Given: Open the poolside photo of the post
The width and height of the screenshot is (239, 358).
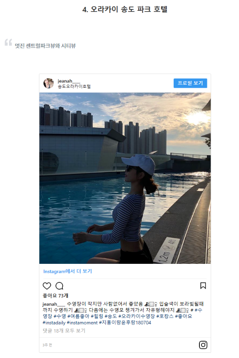Looking at the screenshot, I should (125, 178).
